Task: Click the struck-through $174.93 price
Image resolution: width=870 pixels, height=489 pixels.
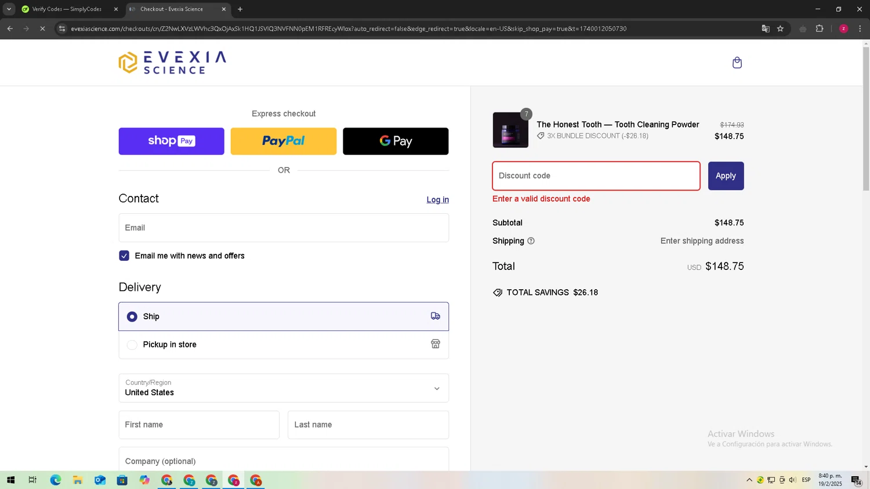Action: click(x=732, y=125)
